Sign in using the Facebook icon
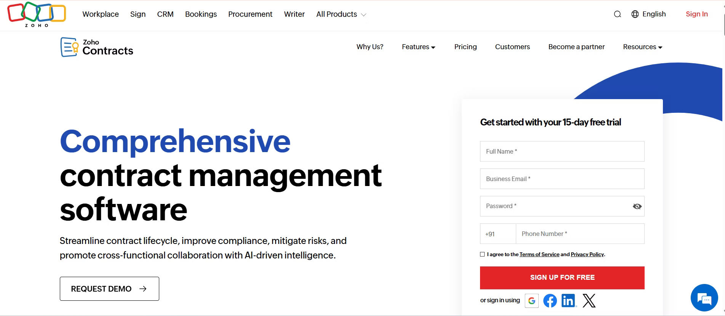 [x=550, y=301]
